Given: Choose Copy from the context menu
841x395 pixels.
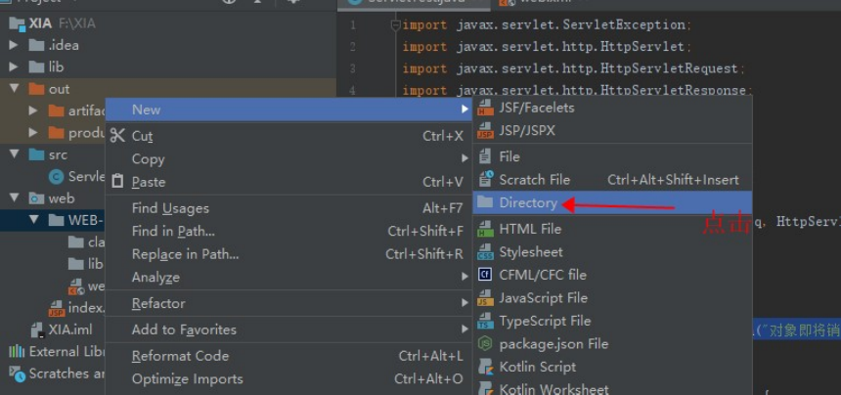Looking at the screenshot, I should click(x=288, y=159).
